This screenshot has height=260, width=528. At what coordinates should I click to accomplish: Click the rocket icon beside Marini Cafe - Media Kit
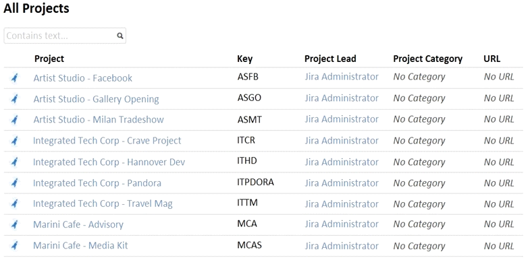[14, 246]
